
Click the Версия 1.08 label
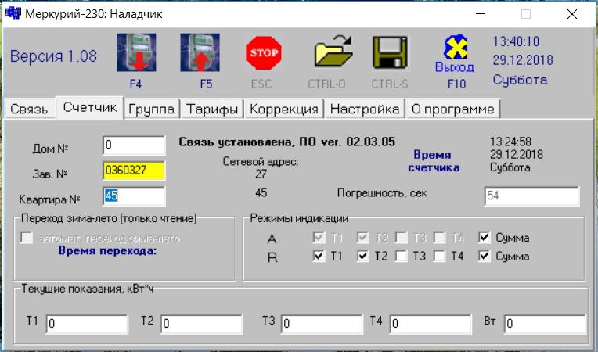[x=53, y=56]
